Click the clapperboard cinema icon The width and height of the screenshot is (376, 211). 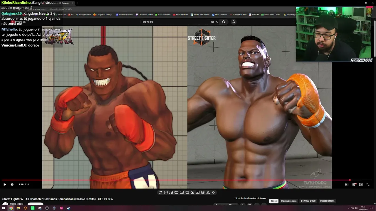pos(176,192)
